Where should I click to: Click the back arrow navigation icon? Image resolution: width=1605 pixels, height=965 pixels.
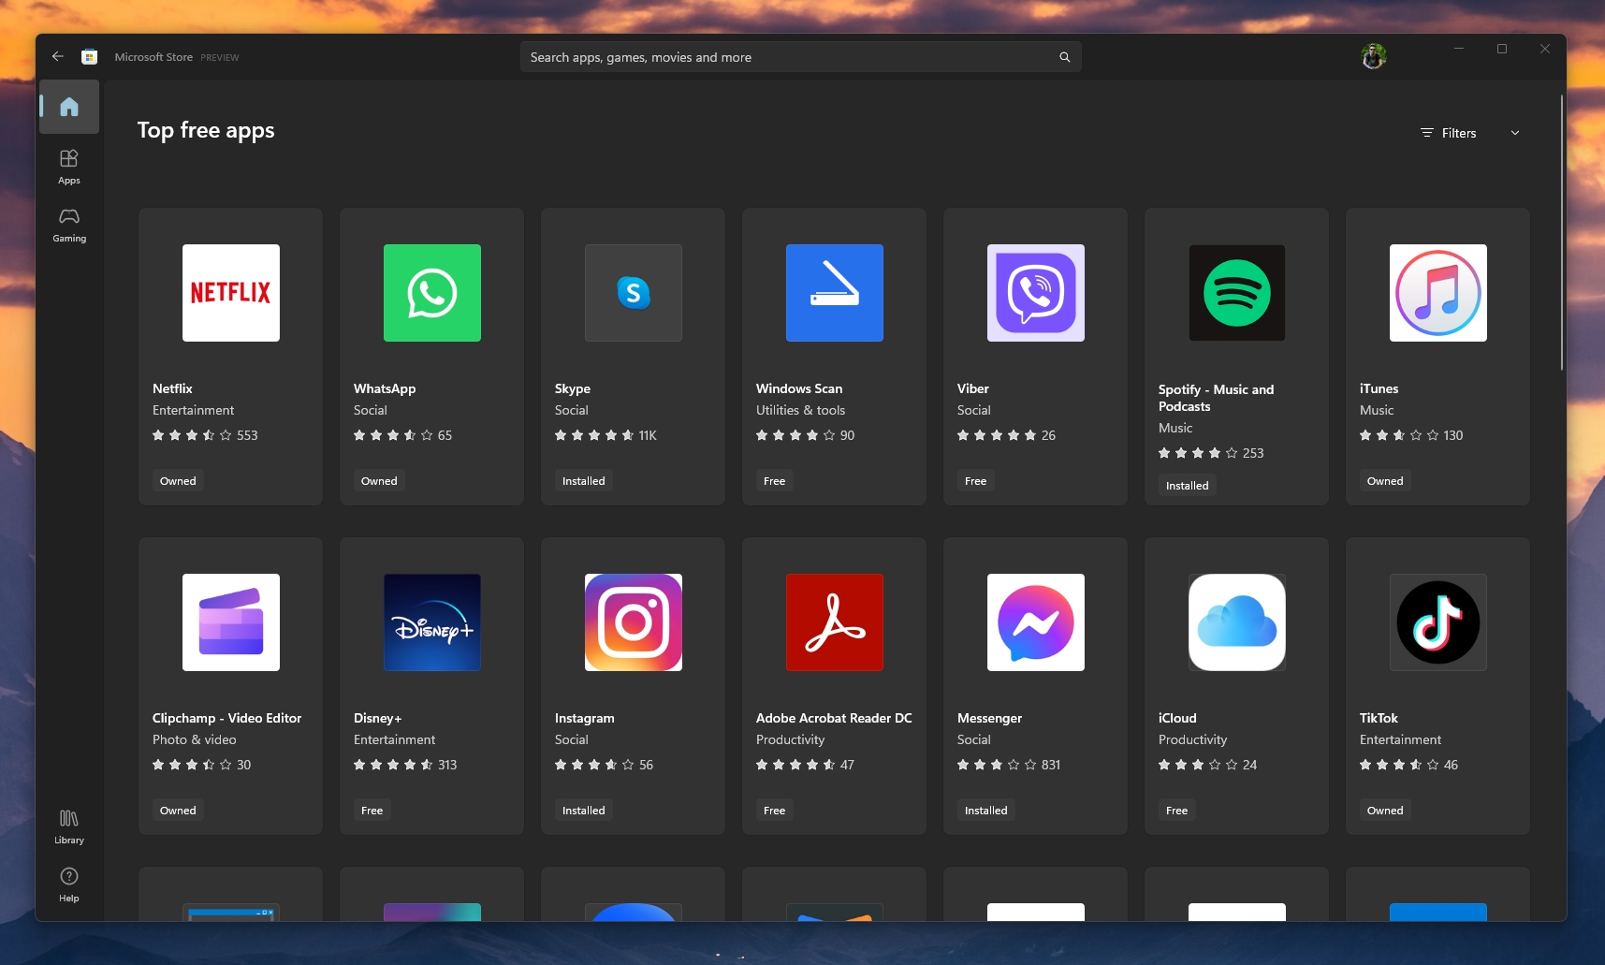tap(58, 56)
